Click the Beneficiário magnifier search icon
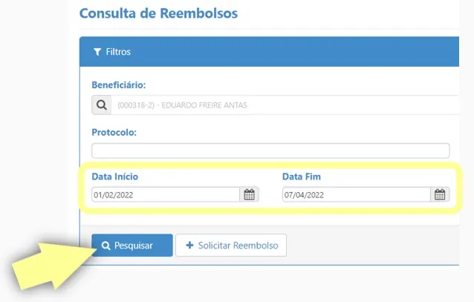Image resolution: width=474 pixels, height=302 pixels. 102,105
